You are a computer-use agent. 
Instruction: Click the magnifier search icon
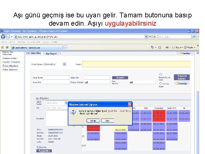pyautogui.click(x=194, y=37)
